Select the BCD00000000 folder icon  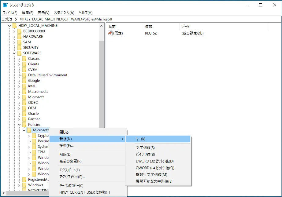coord(20,31)
